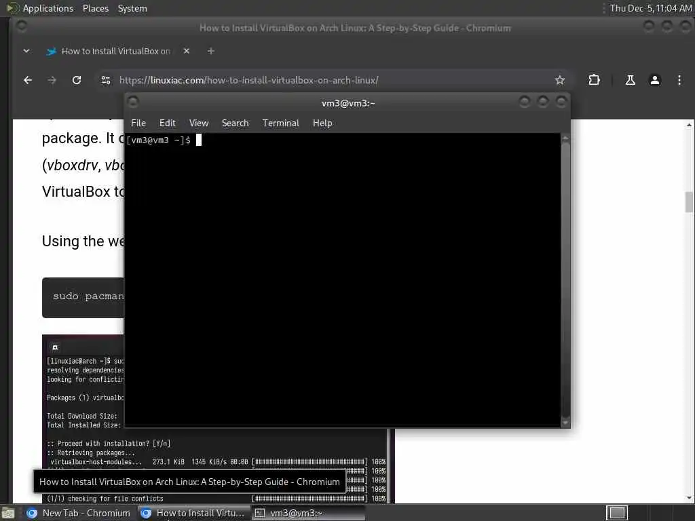
Task: Reload the linuxiac page
Action: (77, 80)
